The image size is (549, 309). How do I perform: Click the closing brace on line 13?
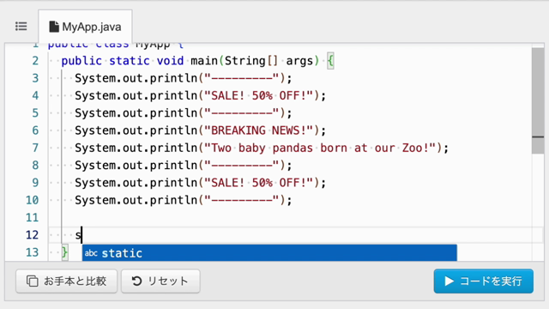(64, 252)
